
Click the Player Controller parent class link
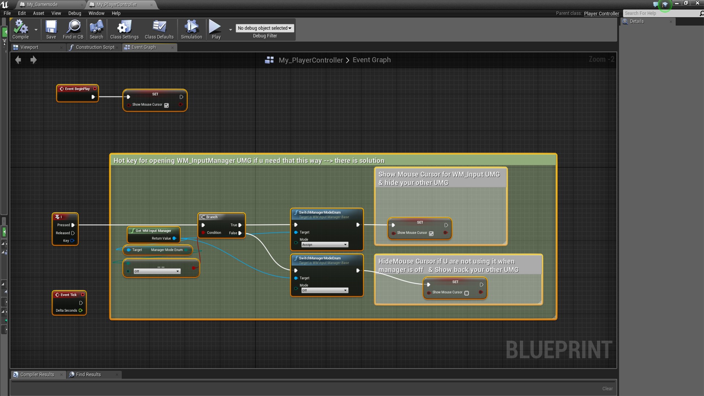(601, 14)
